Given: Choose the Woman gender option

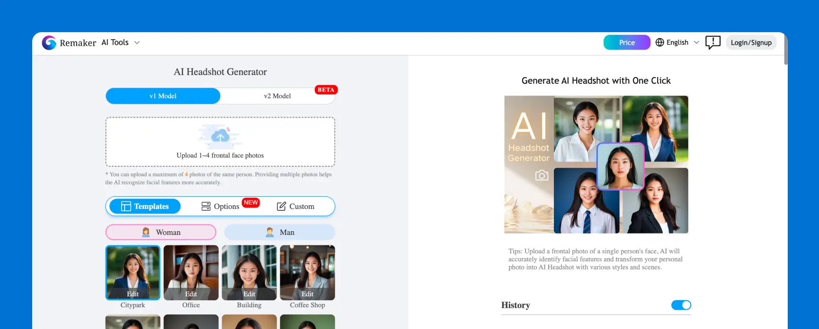Looking at the screenshot, I should point(161,232).
